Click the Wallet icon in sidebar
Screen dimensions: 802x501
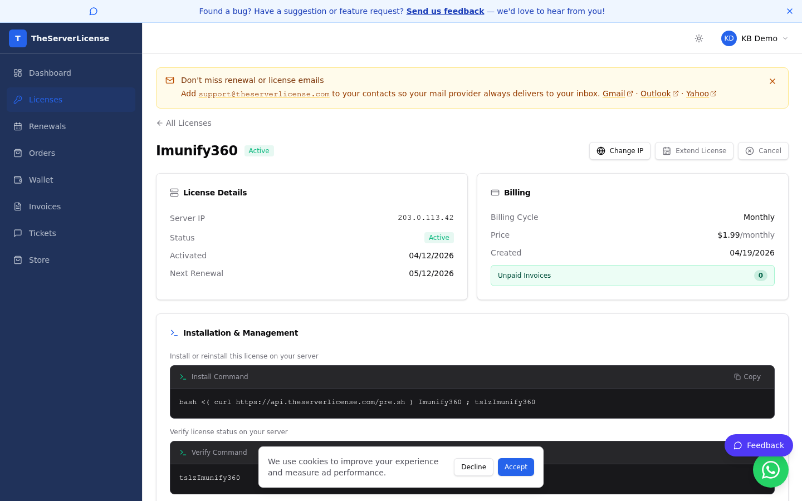(x=18, y=180)
